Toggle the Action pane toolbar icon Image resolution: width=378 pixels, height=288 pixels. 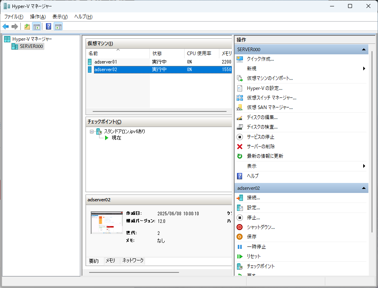[58, 26]
